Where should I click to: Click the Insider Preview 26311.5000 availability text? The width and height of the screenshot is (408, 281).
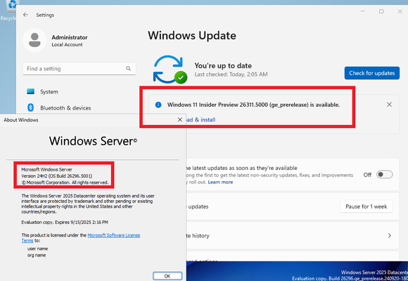[x=253, y=105]
